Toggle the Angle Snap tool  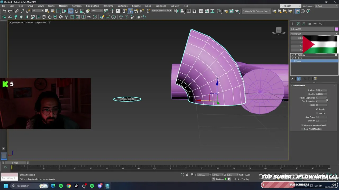131,11
